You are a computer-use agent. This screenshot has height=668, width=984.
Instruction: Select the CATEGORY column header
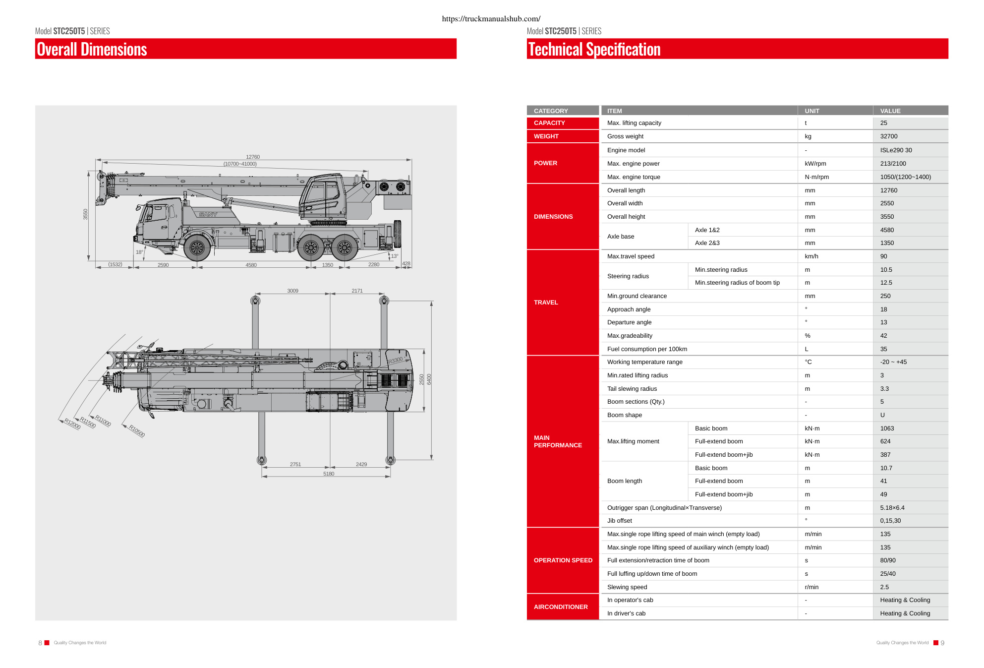click(563, 111)
